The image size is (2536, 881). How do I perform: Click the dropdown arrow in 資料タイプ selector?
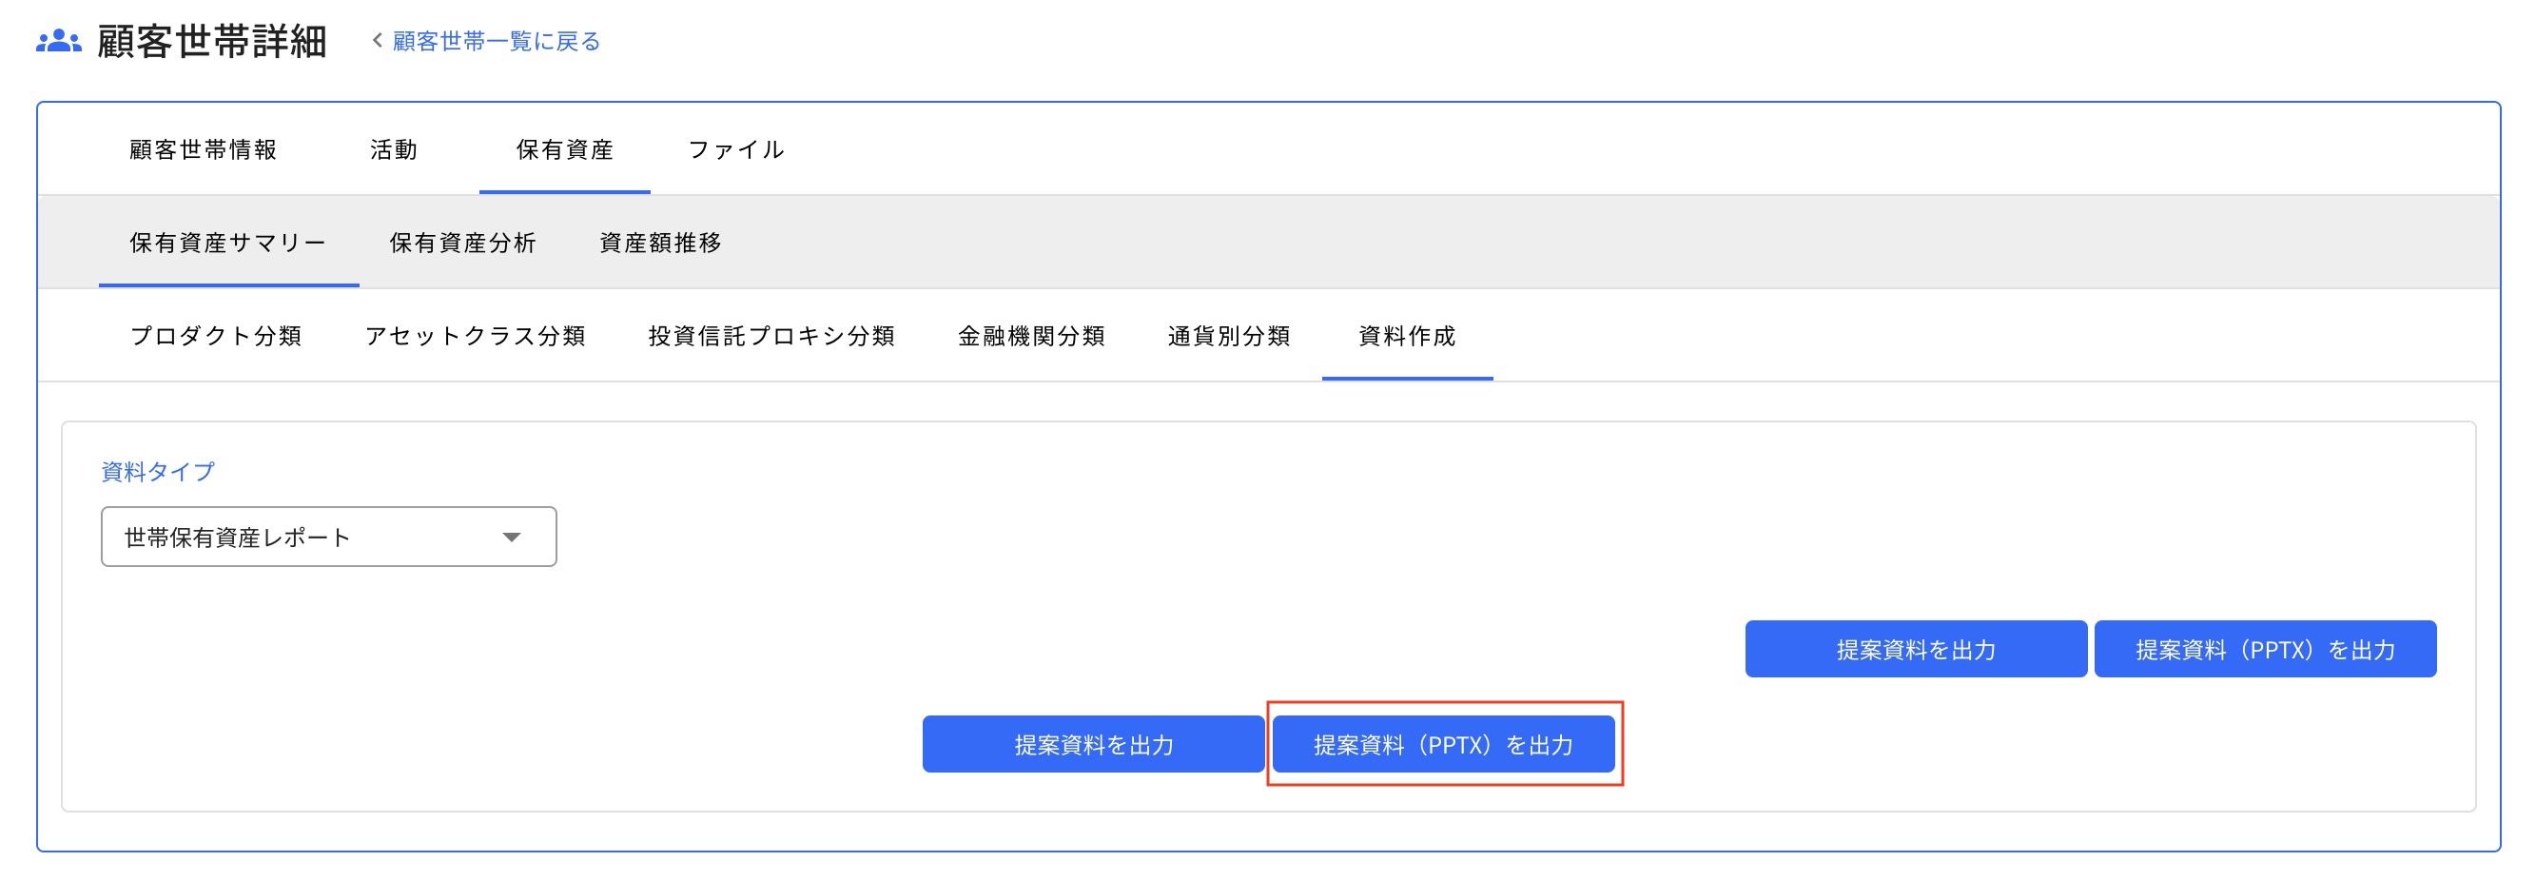click(512, 537)
